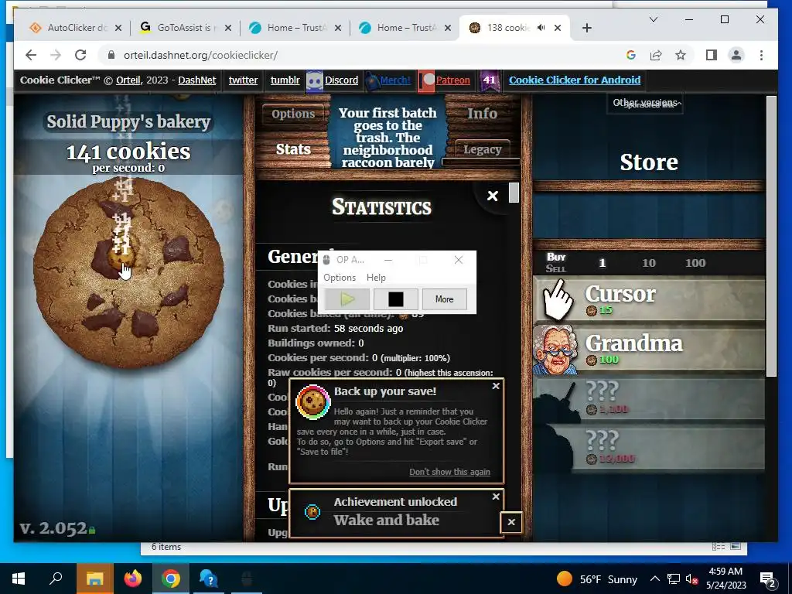Stop the auto clicker with black square
The width and height of the screenshot is (792, 594).
point(395,299)
